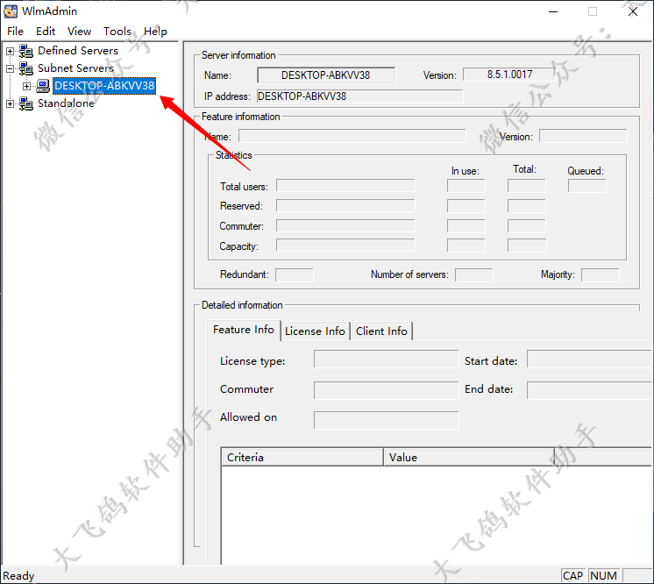
Task: Open the File menu
Action: pos(15,32)
